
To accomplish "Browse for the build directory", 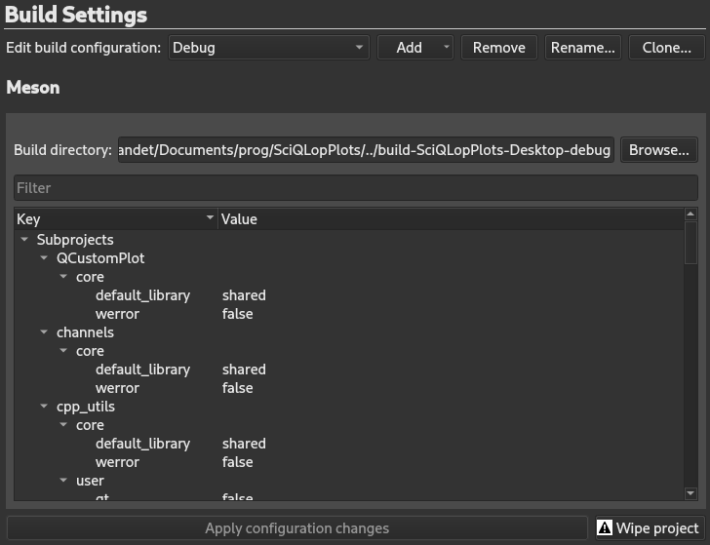I will pos(659,150).
